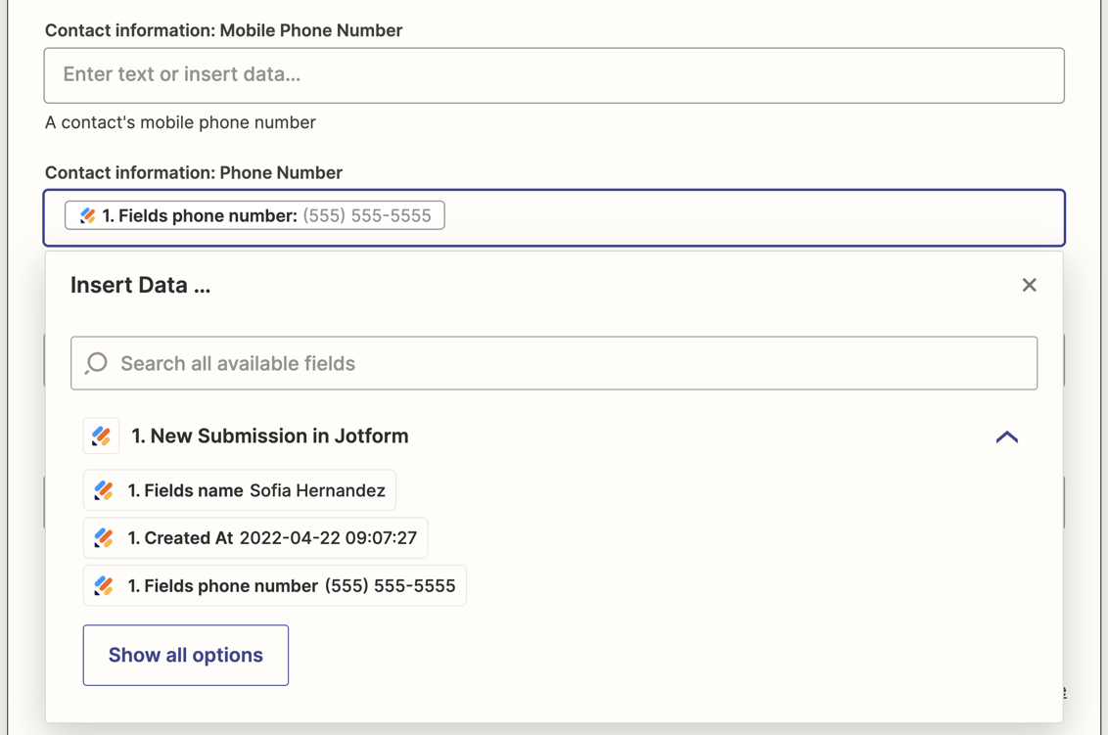Image resolution: width=1108 pixels, height=735 pixels.
Task: Click the search magnifier icon
Action: 96,363
